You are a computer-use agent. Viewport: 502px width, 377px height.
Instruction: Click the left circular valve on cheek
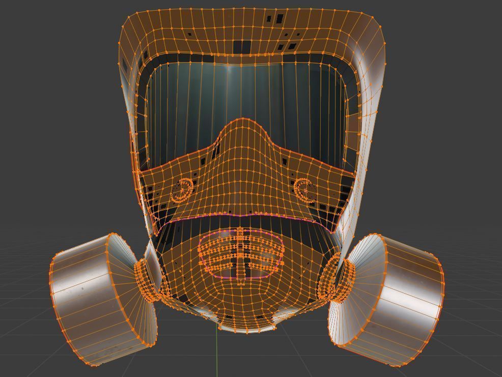click(182, 190)
